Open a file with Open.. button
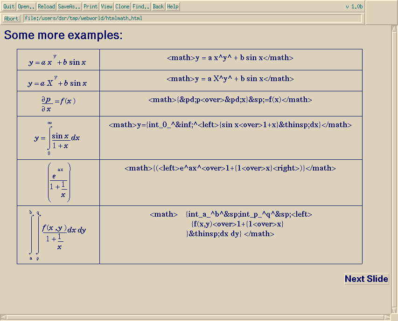The image size is (398, 321). [26, 7]
